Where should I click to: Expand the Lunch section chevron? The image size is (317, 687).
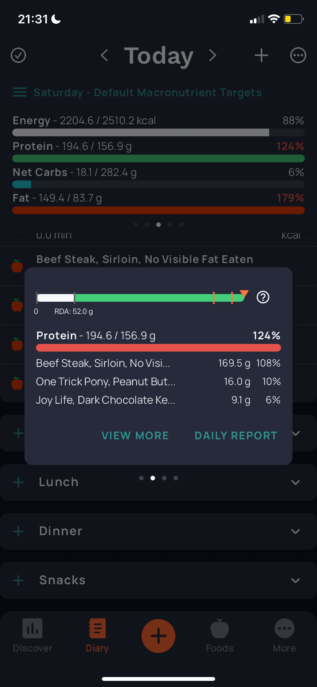pos(295,482)
